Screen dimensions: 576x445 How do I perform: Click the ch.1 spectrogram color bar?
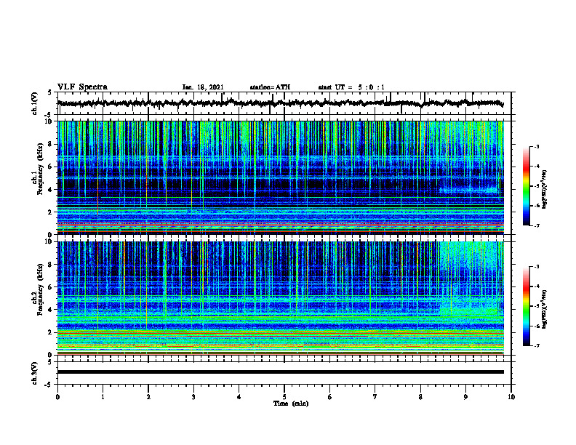527,186
